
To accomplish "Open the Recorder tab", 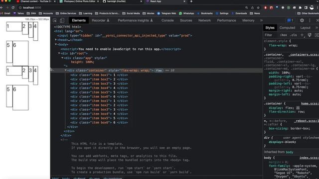I will [101, 20].
